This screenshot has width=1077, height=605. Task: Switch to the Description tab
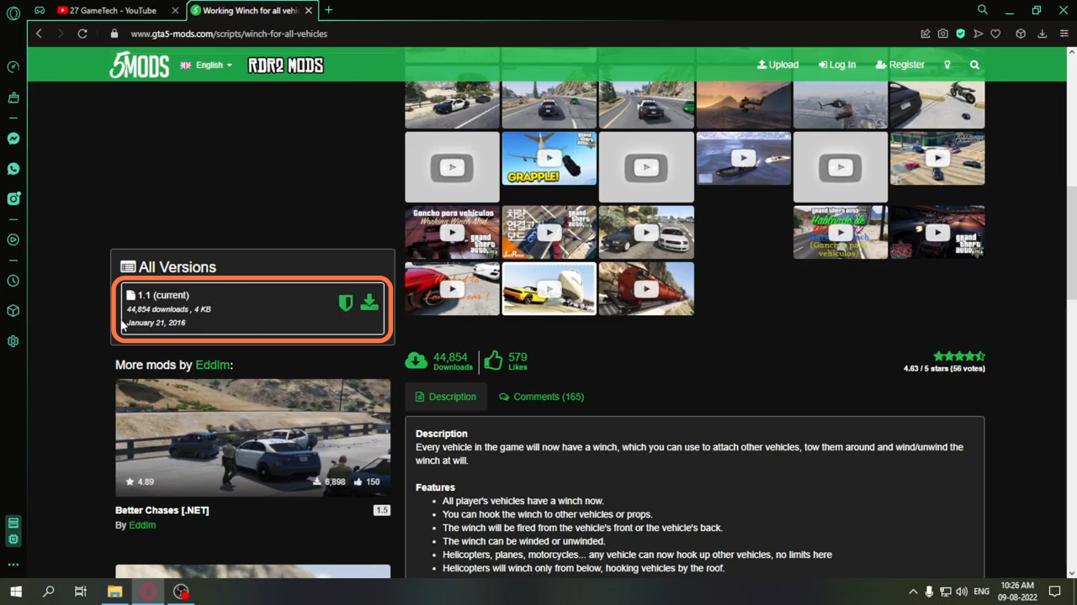point(446,397)
